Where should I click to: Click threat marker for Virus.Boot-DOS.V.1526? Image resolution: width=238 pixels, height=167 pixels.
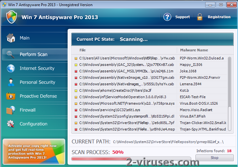[x=76, y=104]
